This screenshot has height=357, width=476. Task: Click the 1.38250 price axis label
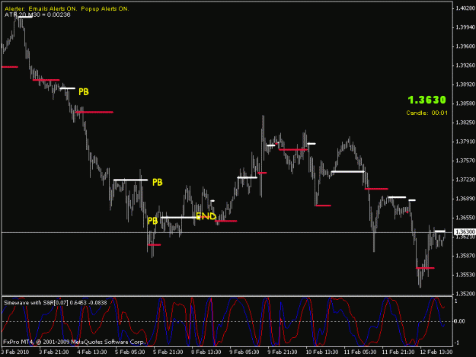coord(465,123)
